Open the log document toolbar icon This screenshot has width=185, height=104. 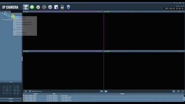(56, 7)
